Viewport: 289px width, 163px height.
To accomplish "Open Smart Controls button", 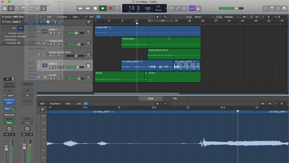I will tap(31, 8).
